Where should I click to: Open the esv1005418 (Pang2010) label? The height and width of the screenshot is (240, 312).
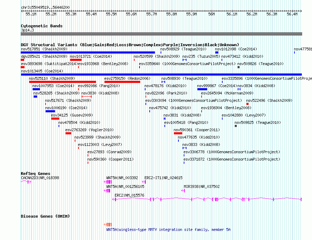point(186,122)
